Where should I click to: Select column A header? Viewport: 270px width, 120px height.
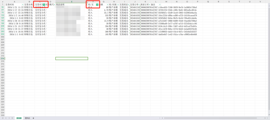14,1
